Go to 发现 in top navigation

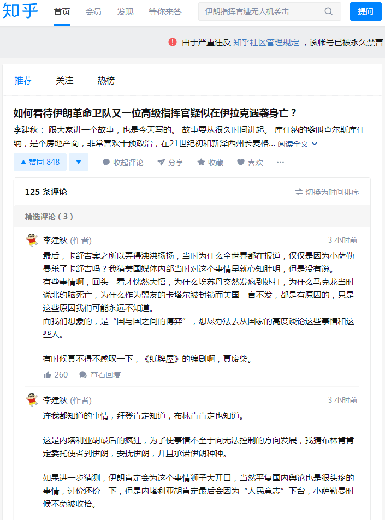click(125, 11)
